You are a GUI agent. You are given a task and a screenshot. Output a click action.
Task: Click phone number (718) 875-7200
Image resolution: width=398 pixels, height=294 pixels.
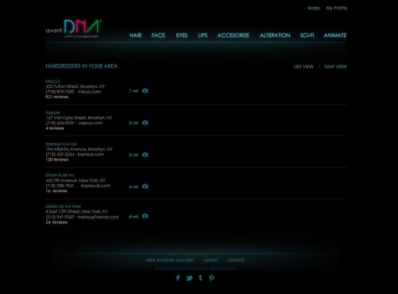point(60,92)
